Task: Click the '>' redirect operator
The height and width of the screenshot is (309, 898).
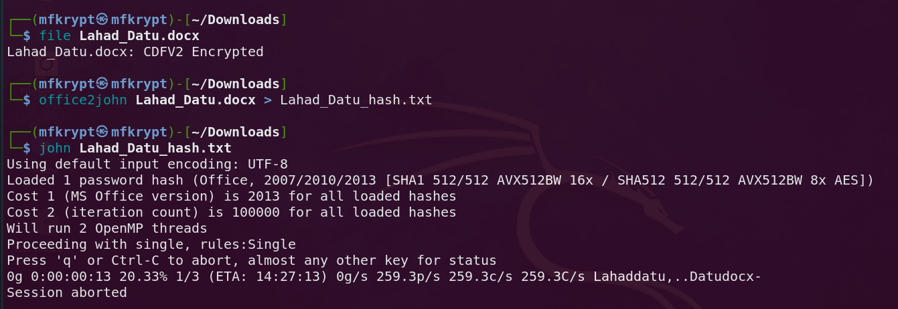Action: [268, 100]
